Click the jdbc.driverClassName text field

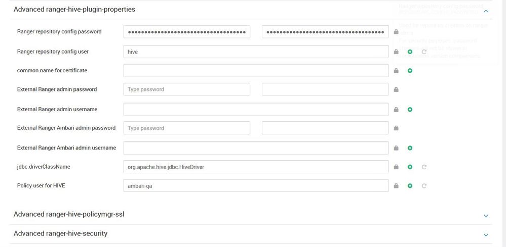click(x=256, y=166)
